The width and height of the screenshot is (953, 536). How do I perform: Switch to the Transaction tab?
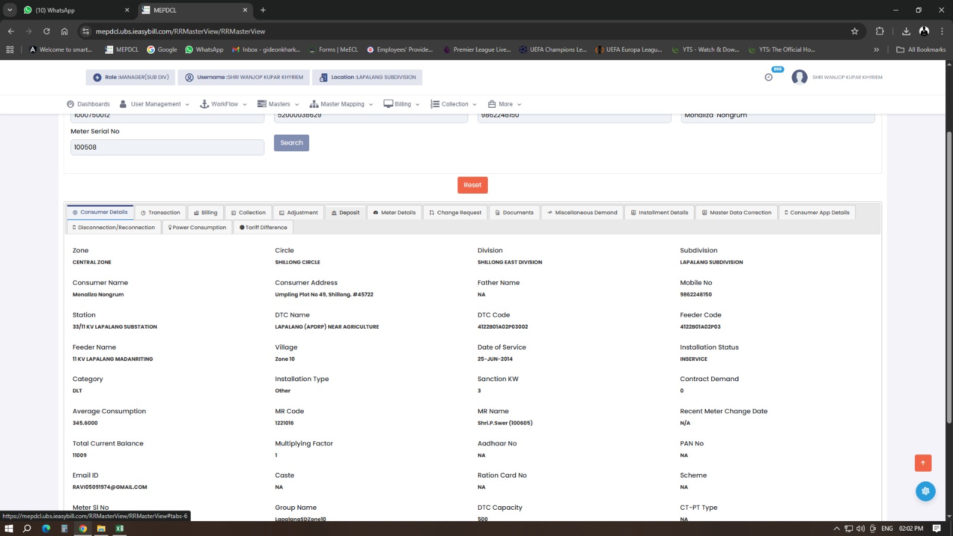point(160,213)
